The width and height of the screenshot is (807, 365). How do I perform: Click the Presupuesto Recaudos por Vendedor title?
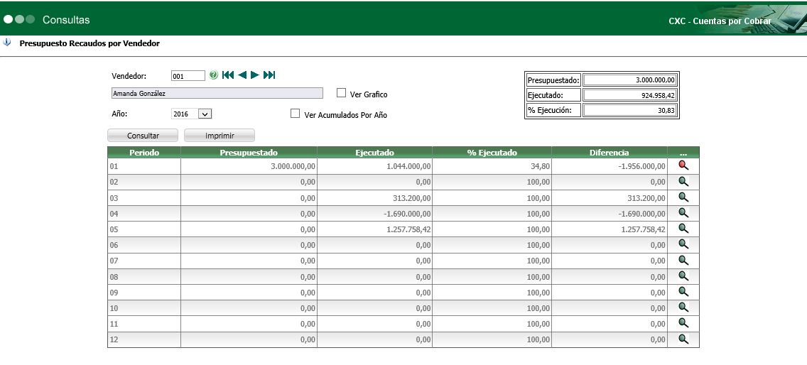90,43
